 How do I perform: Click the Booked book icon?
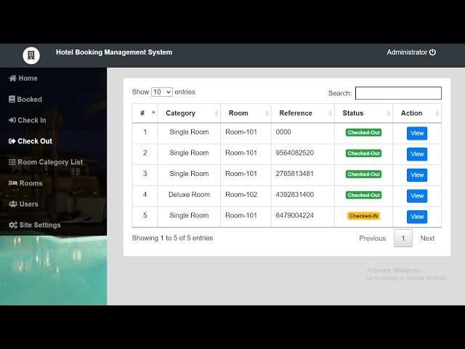(12, 99)
